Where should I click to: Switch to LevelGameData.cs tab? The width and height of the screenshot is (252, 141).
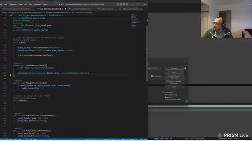106,9
